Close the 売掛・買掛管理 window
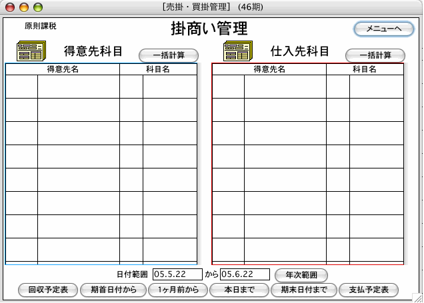424x303 pixels. click(x=10, y=7)
